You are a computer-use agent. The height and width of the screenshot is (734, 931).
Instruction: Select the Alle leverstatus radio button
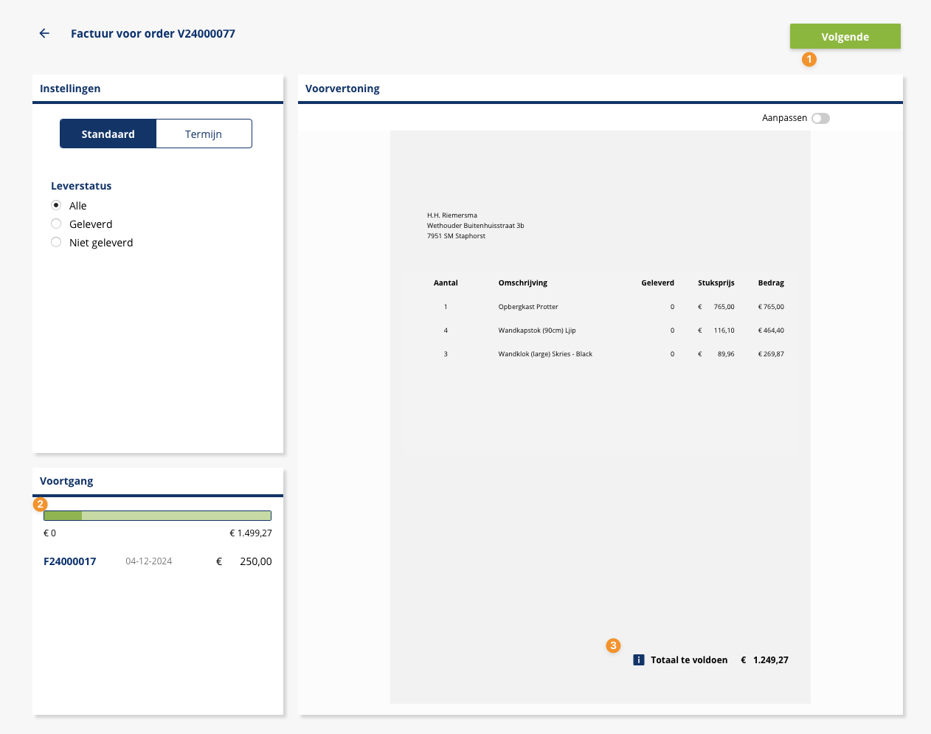56,205
